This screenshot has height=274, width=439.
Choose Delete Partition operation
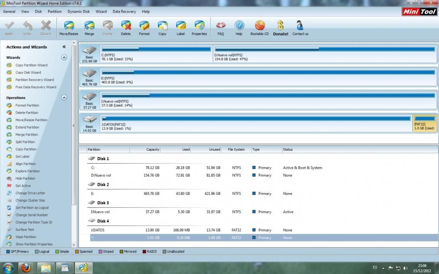[x=26, y=113]
